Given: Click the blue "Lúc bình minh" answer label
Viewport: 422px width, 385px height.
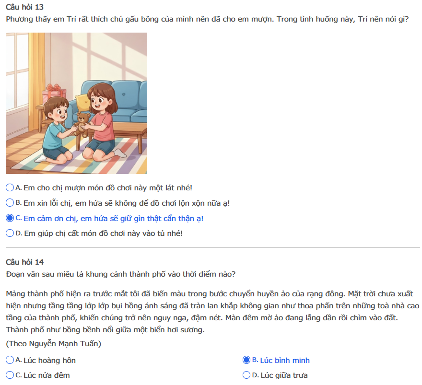Looking at the screenshot, I should click(285, 361).
